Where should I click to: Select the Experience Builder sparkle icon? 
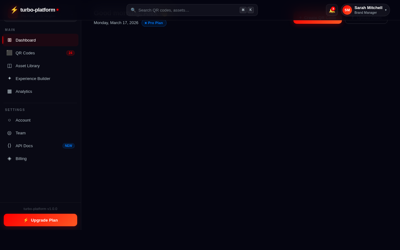point(9,78)
